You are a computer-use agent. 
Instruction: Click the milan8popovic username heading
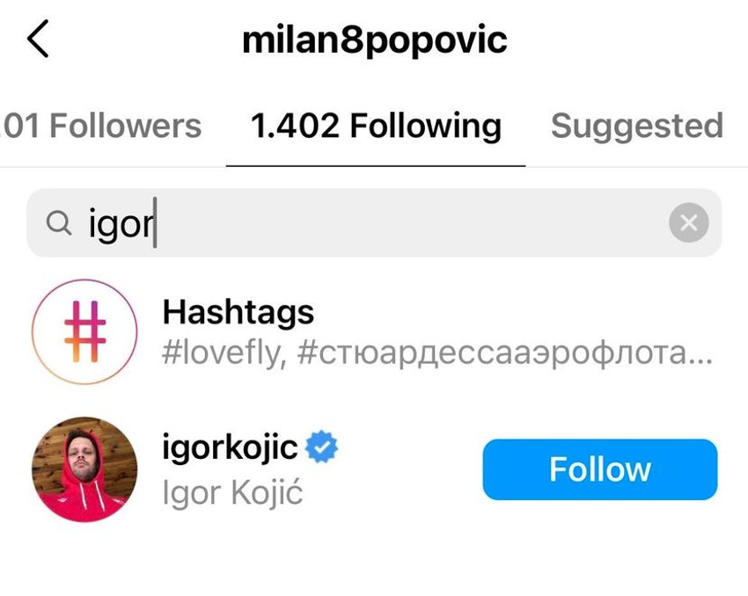(x=374, y=39)
